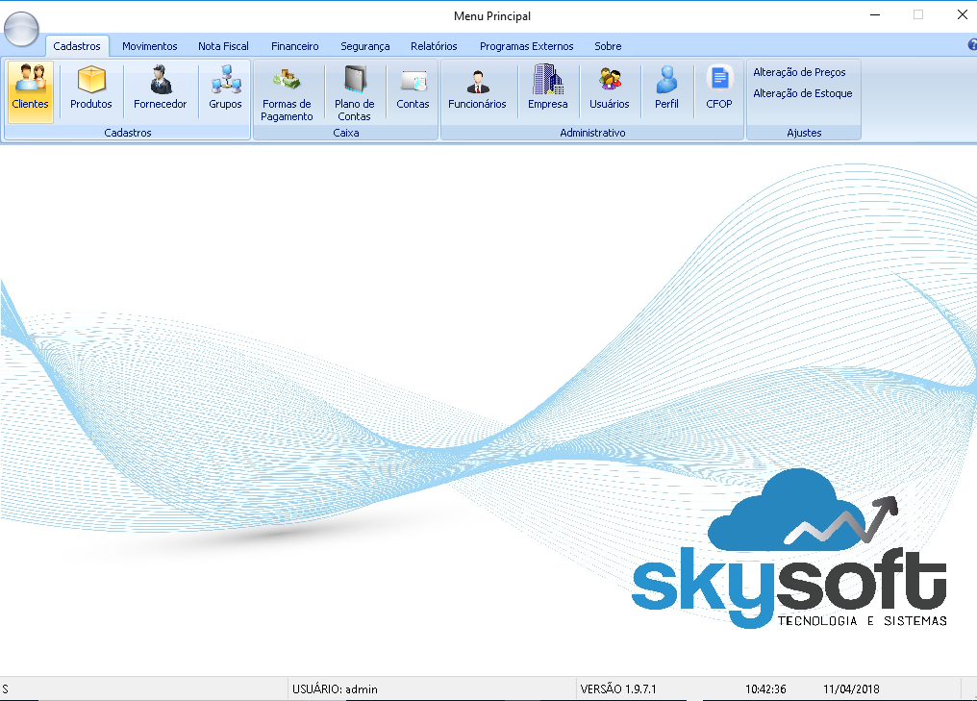The image size is (977, 701).
Task: Open the Segurança tab
Action: click(365, 46)
